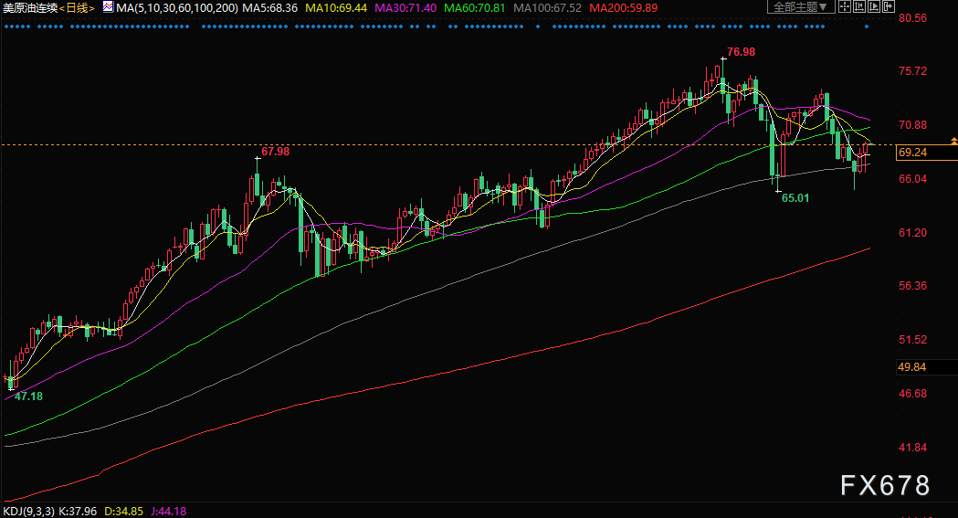Viewport: 958px width, 518px height.
Task: Open the MA indicator chart icon
Action: [x=108, y=7]
